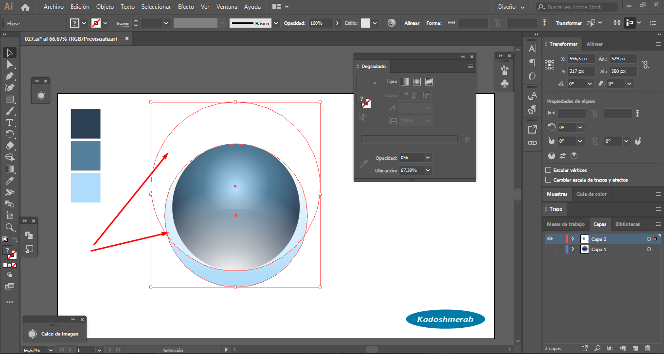Select the Gradient tool in toolbar
Viewport: 664px width, 354px height.
pos(9,169)
